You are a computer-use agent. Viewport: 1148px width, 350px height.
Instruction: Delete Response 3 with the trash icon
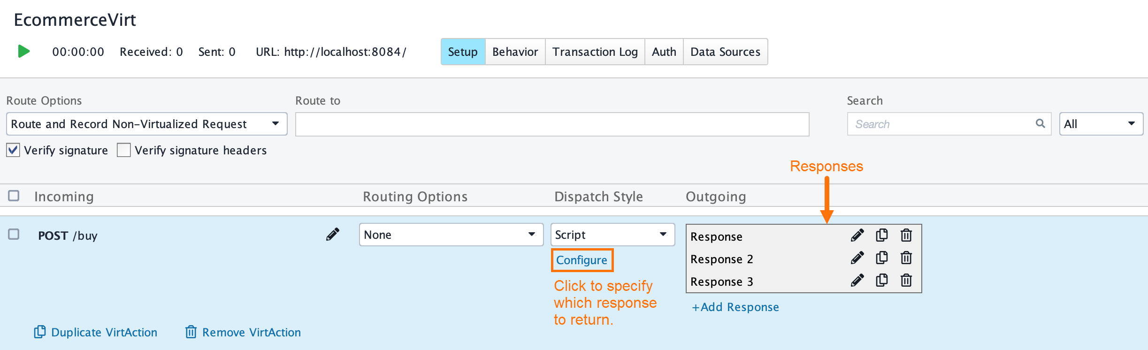906,280
